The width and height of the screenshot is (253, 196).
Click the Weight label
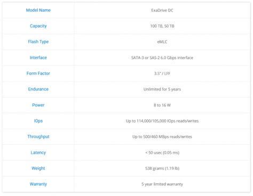[x=38, y=168]
